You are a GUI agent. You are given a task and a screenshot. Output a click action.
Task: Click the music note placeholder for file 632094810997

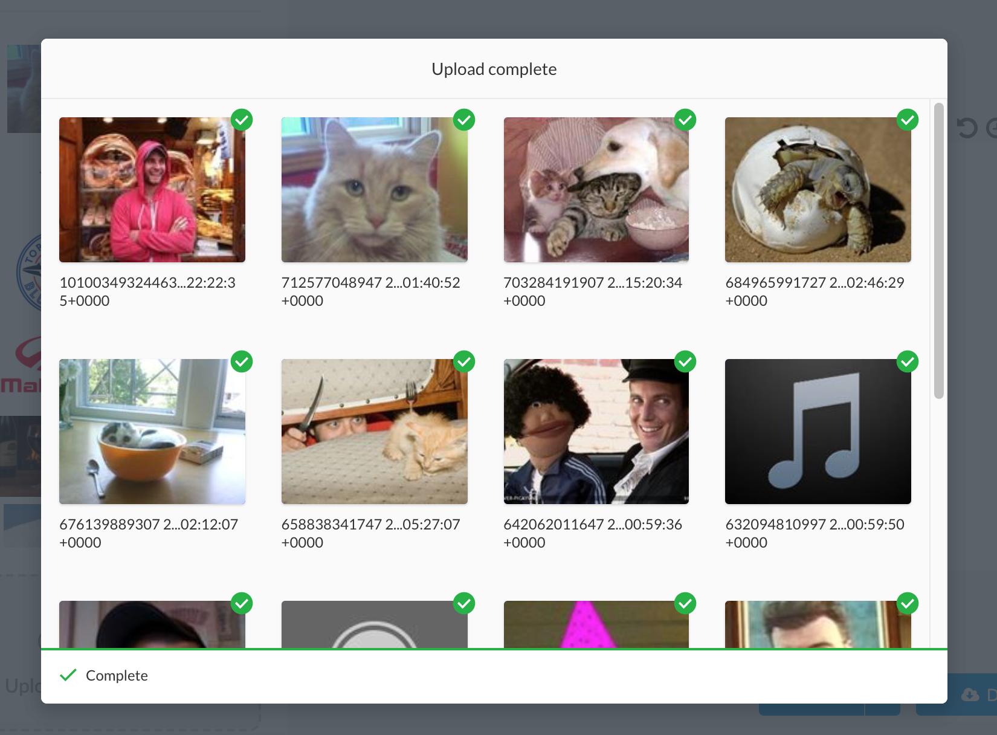tap(818, 432)
